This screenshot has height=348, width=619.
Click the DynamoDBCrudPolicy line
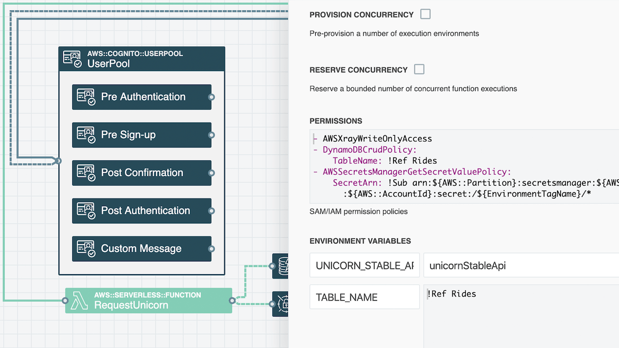click(x=369, y=150)
